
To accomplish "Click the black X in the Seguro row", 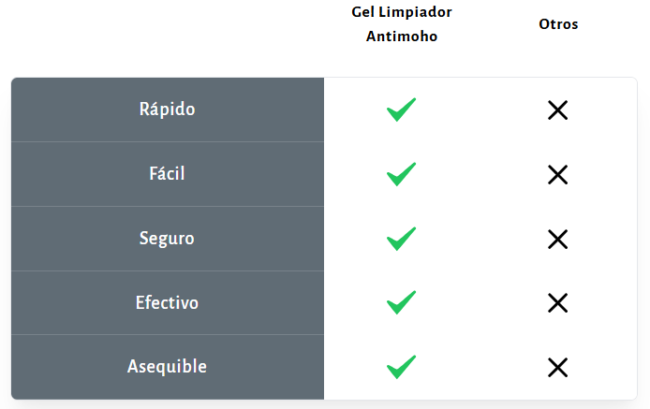I will pyautogui.click(x=557, y=239).
